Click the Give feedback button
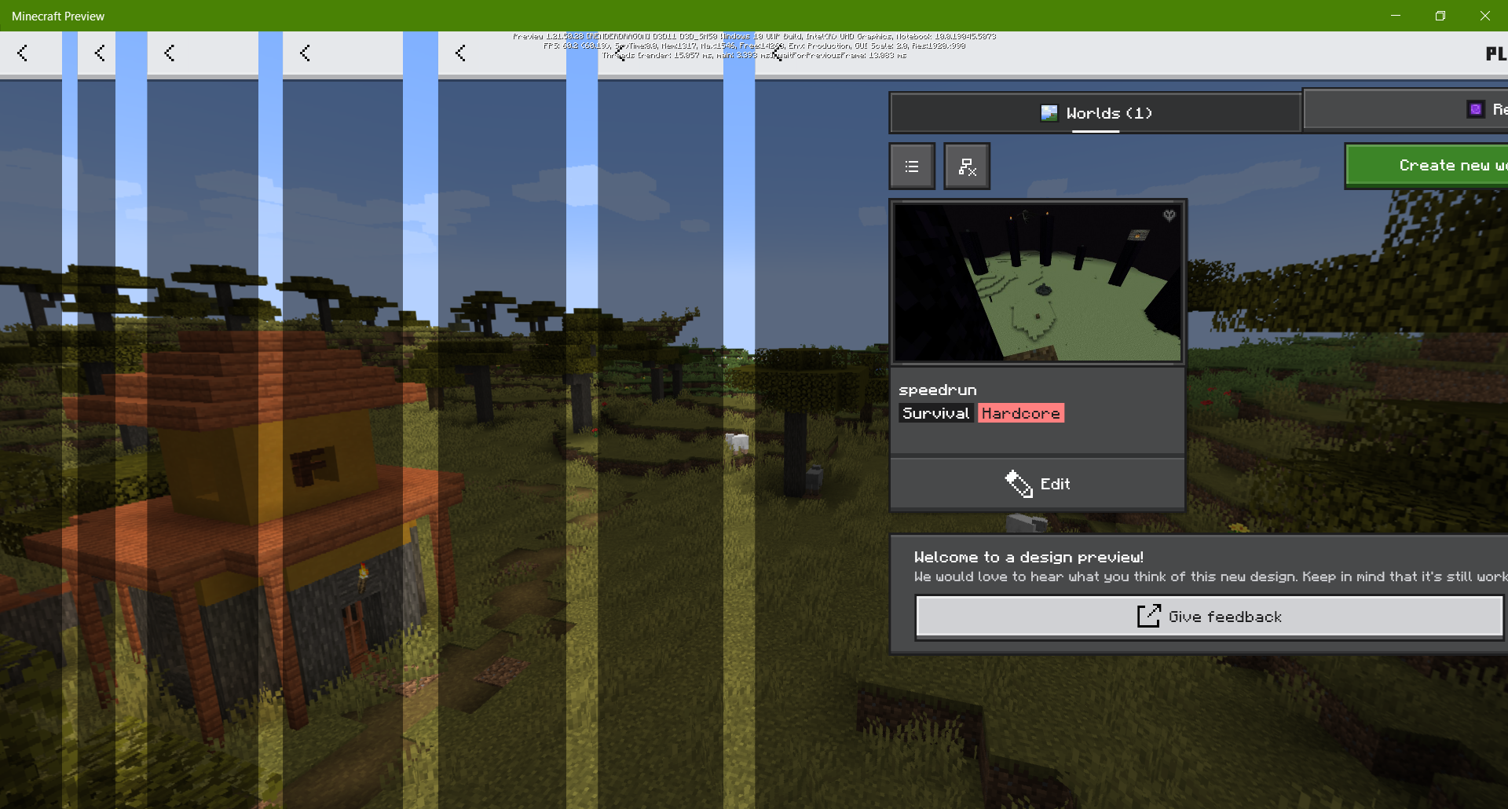1508x809 pixels. (x=1210, y=617)
